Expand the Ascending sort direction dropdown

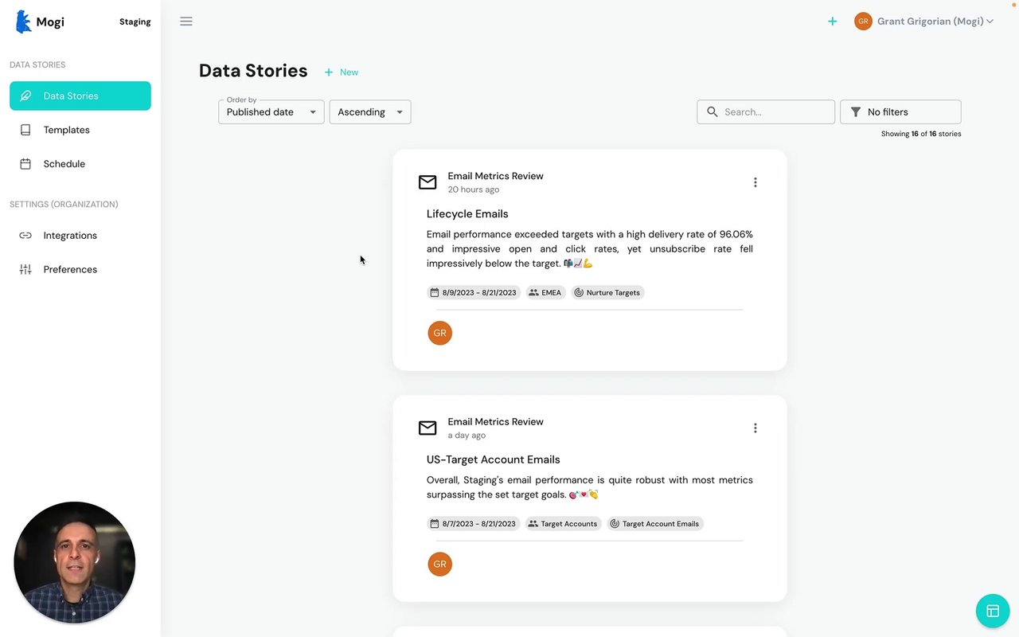pos(370,112)
